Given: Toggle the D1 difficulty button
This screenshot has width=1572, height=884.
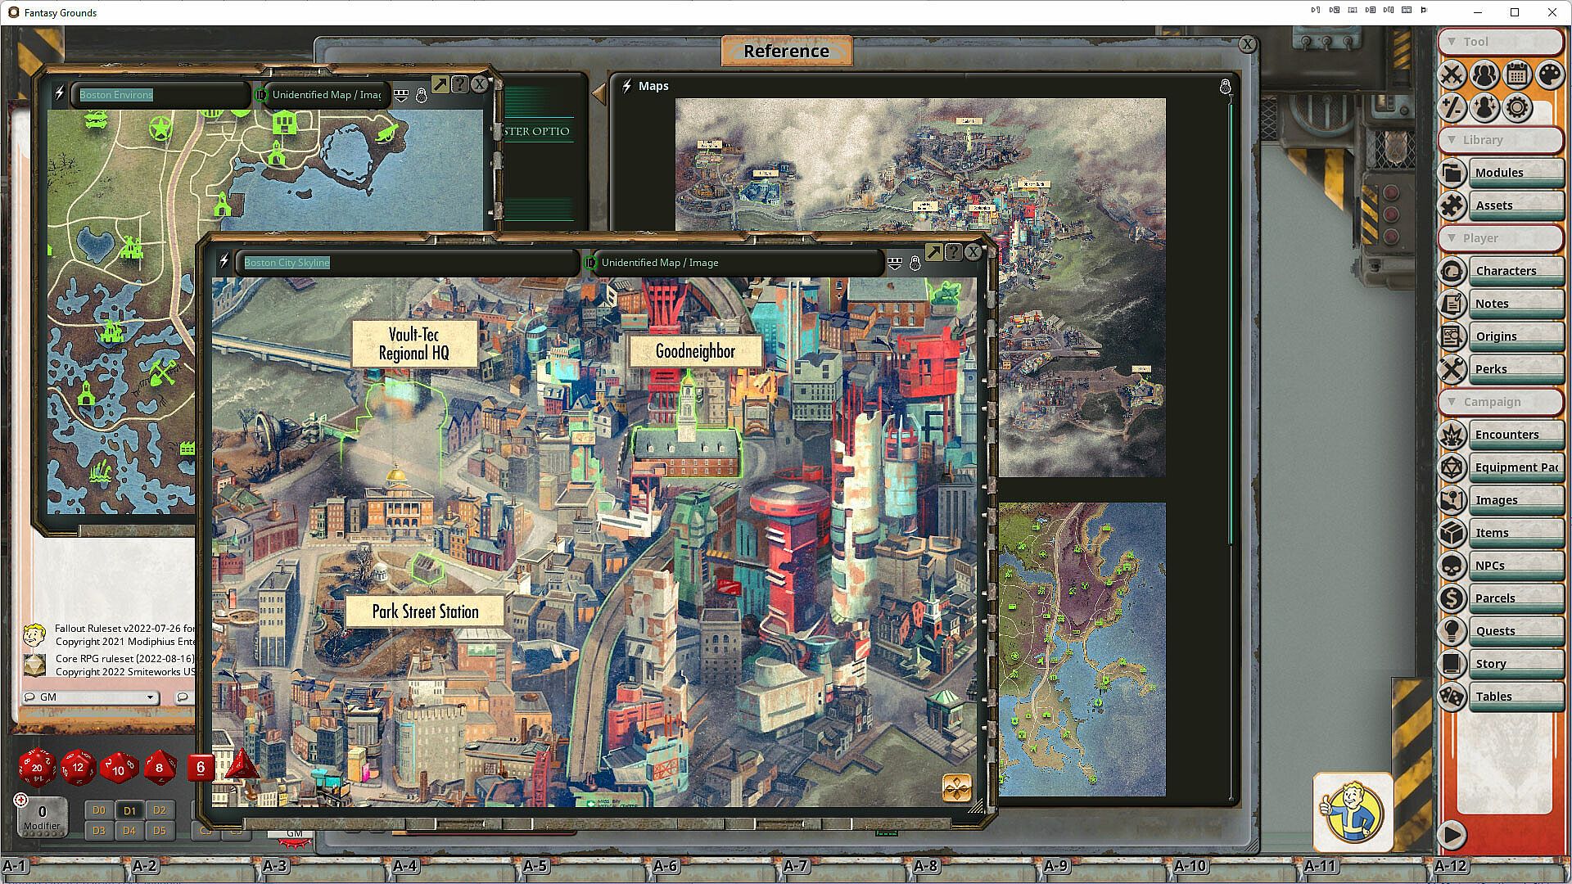Looking at the screenshot, I should tap(129, 810).
